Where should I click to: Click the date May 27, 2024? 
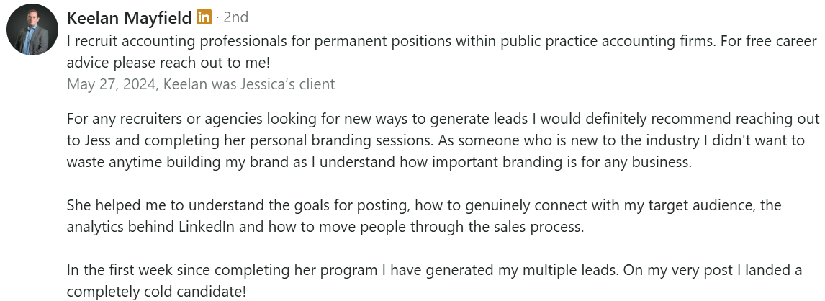tap(111, 84)
